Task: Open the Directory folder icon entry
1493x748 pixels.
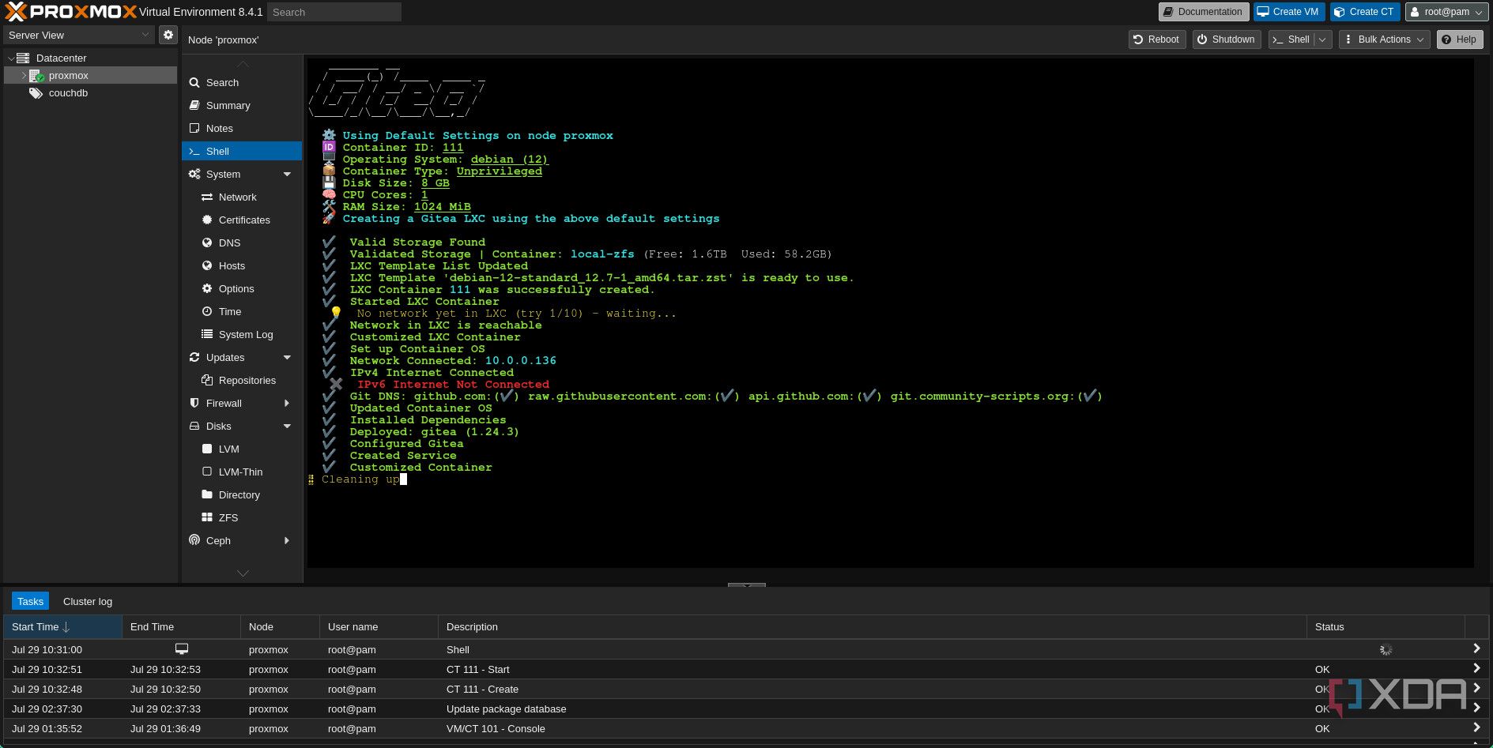Action: tap(207, 495)
